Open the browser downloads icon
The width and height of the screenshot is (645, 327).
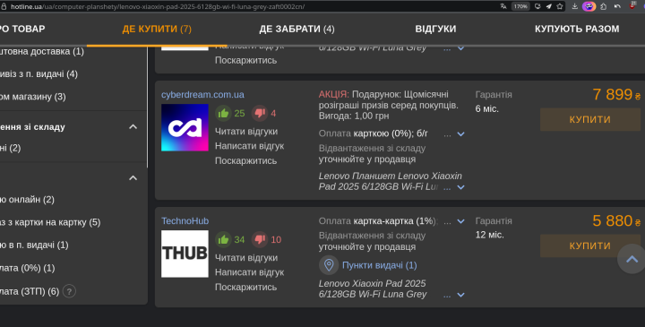(574, 6)
